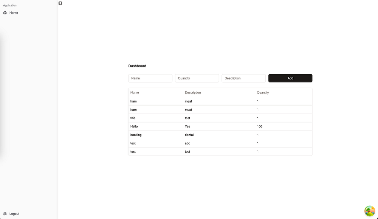Open the colorful island badge icon
Image resolution: width=378 pixels, height=219 pixels.
tap(369, 211)
